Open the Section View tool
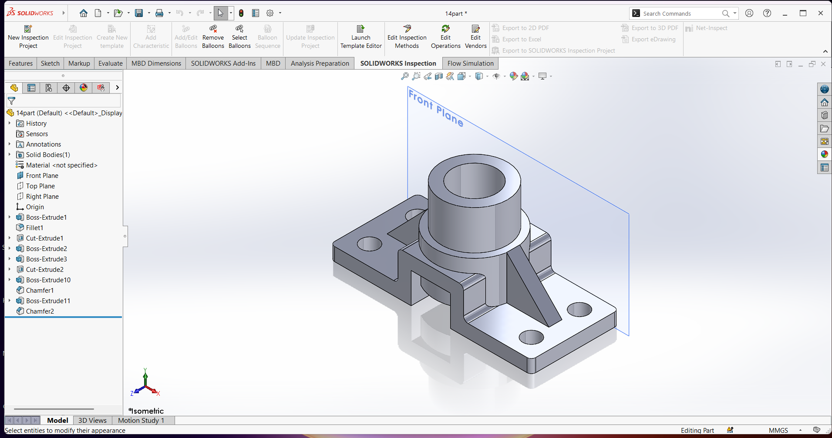The height and width of the screenshot is (438, 832). point(439,76)
